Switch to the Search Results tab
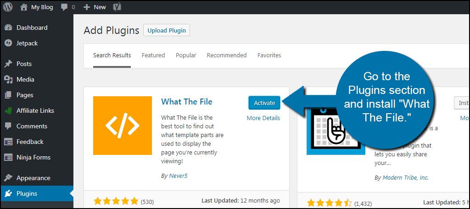 tap(112, 55)
